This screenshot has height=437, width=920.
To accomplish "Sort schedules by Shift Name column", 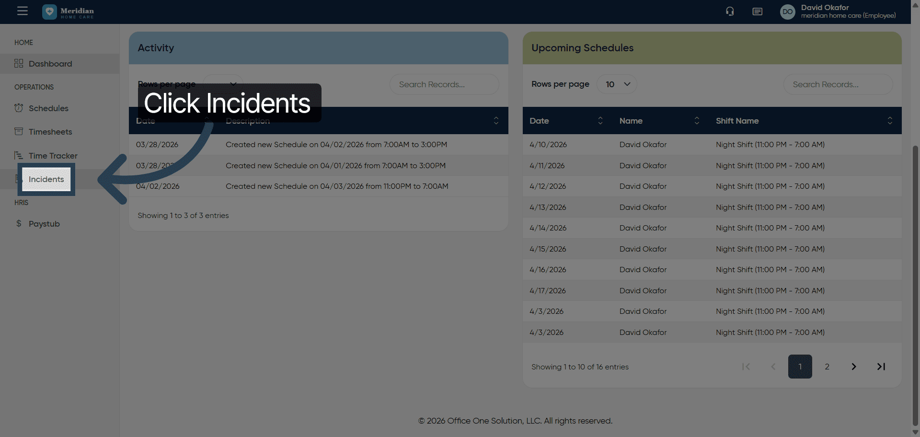I will (x=889, y=121).
